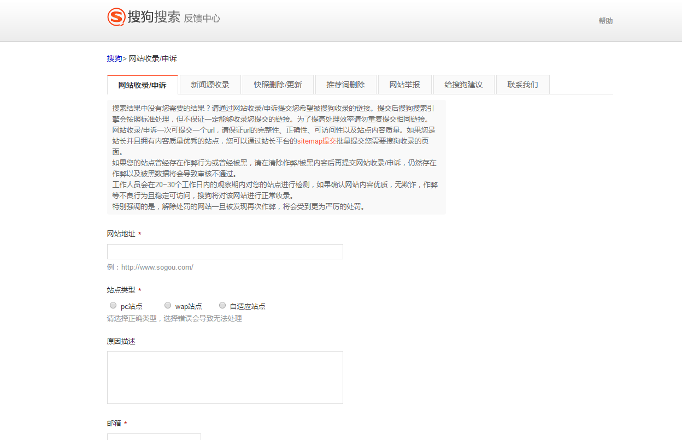Viewport: 682px width, 440px height.
Task: Open the 快照删除/更新 tab
Action: pos(278,85)
